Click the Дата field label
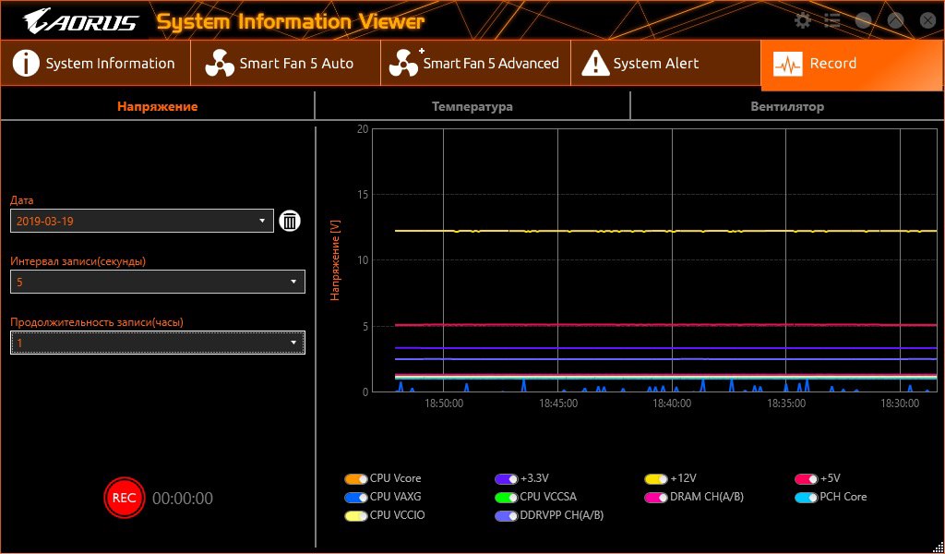 (x=22, y=200)
